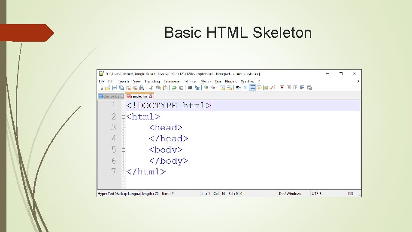Click the Dos\Windows status bar entry

tap(290, 194)
